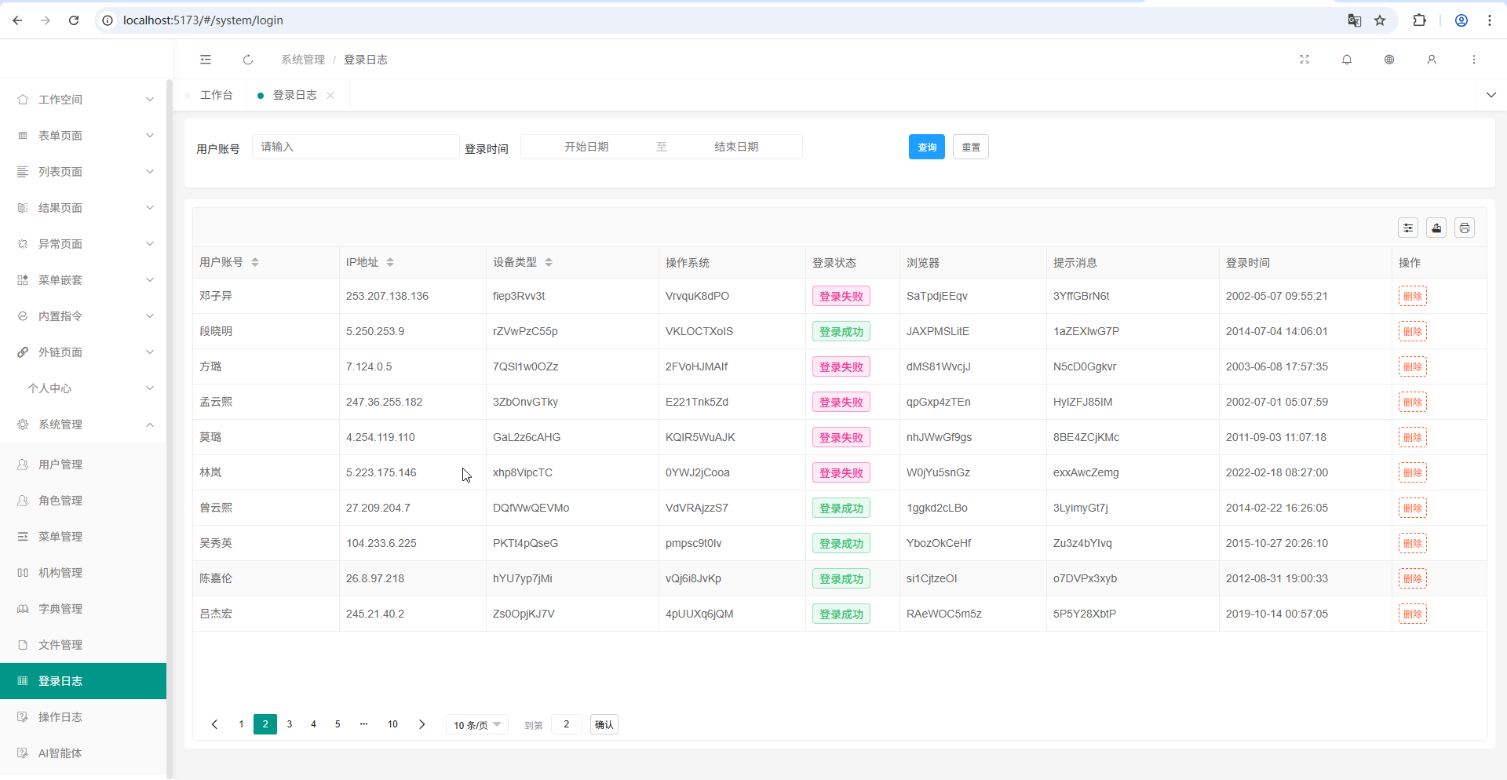Click the page jump number input

tap(567, 724)
